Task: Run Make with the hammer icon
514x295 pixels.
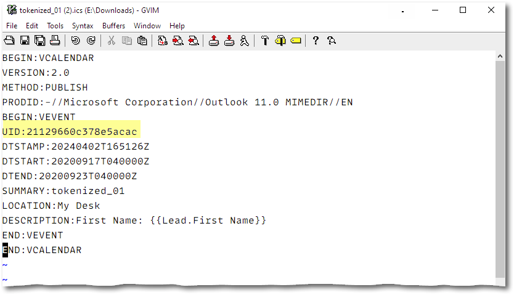Action: pos(265,41)
